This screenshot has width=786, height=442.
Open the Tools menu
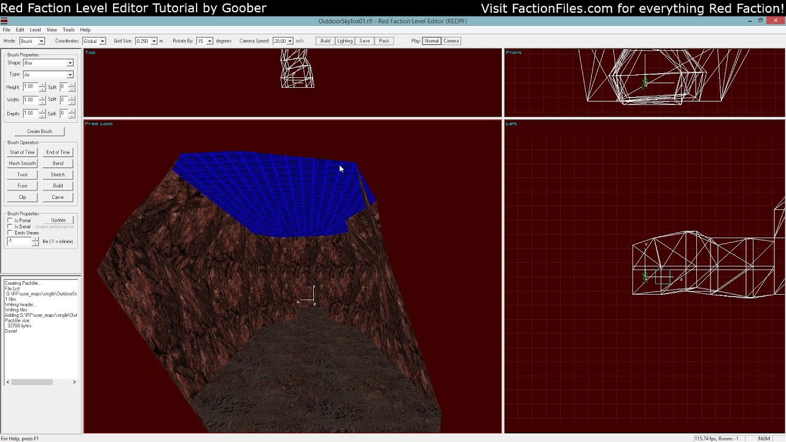click(68, 30)
